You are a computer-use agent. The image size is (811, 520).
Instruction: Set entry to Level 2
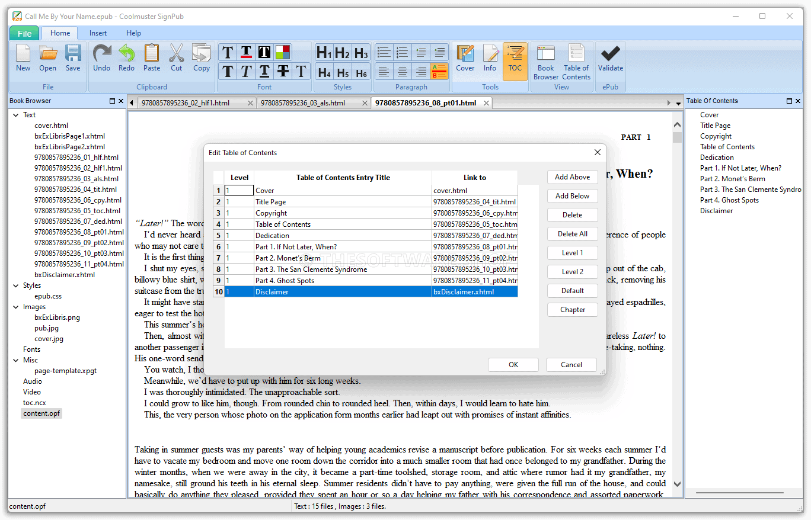pyautogui.click(x=573, y=272)
